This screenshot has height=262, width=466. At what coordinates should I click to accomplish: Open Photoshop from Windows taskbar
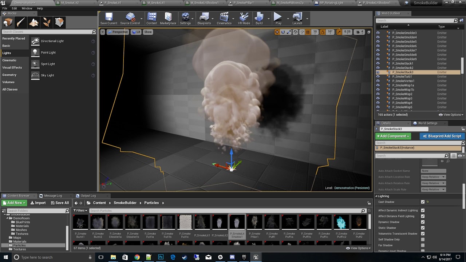[161, 257]
